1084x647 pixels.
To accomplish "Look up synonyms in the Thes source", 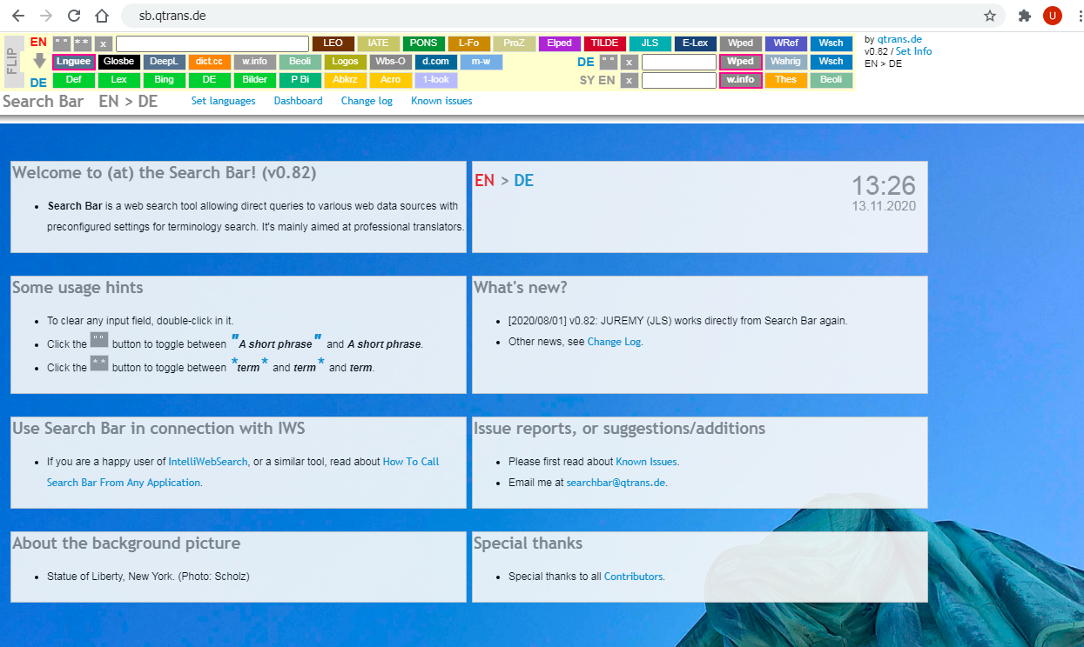I will point(785,80).
